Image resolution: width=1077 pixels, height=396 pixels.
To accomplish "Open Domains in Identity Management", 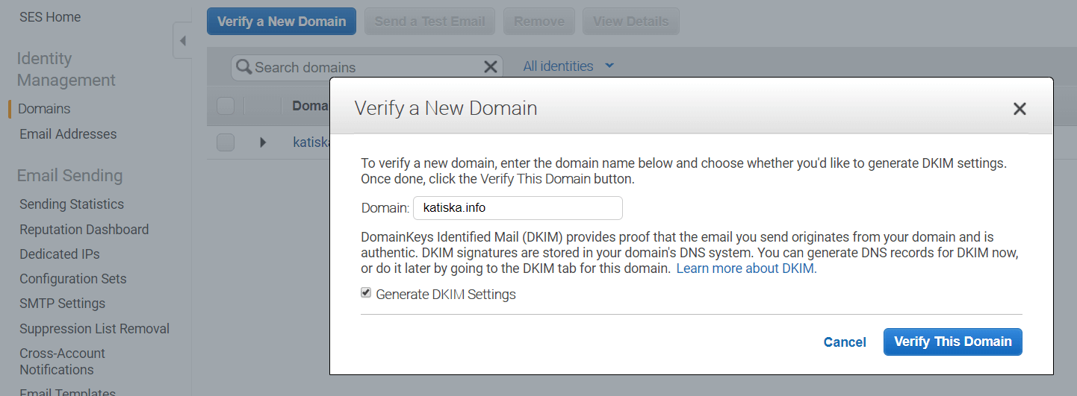I will (x=44, y=109).
